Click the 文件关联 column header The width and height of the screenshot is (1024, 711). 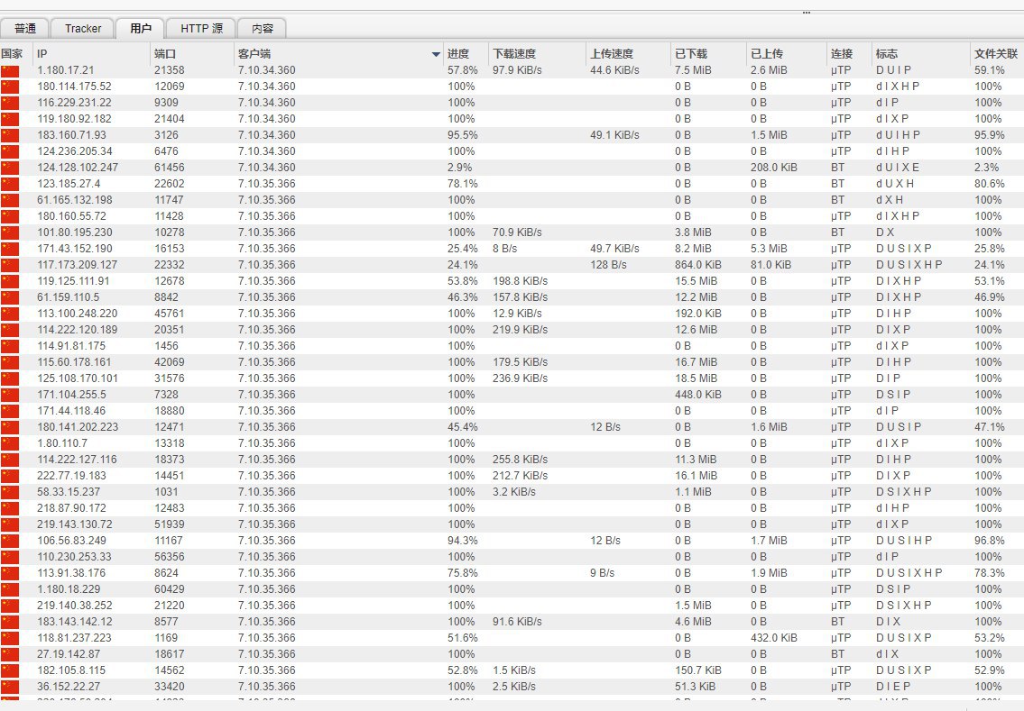tap(996, 54)
